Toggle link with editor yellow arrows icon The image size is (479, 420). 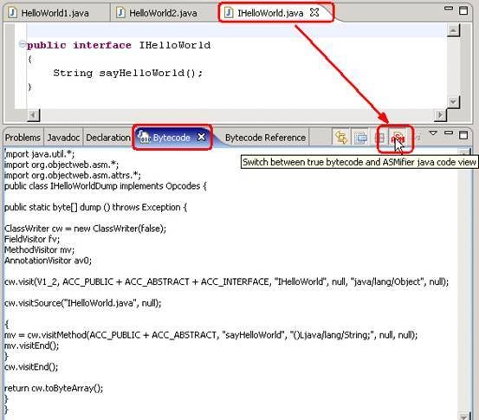coord(341,138)
